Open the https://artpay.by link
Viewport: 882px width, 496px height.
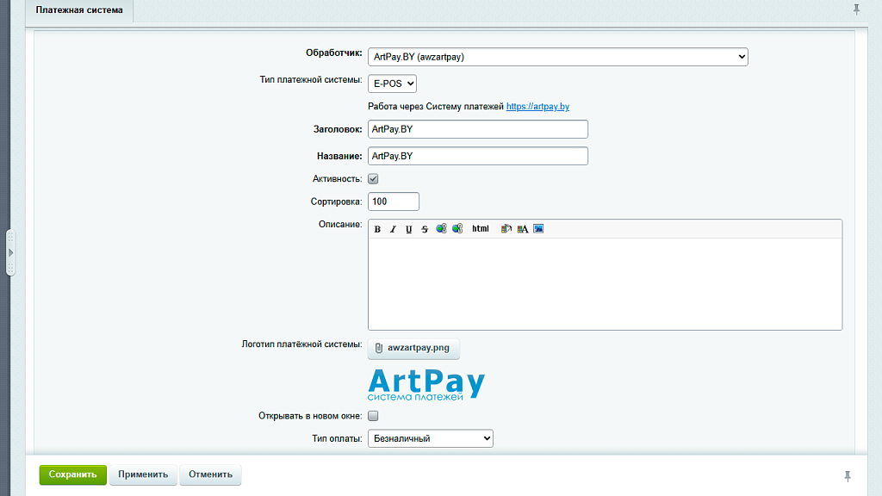[x=538, y=107]
